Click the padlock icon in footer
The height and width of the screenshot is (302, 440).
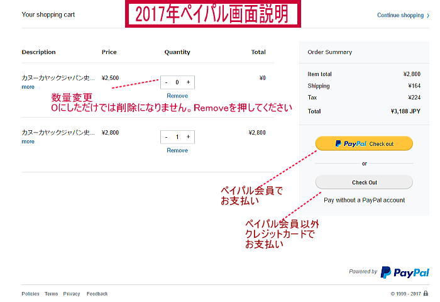tap(426, 293)
